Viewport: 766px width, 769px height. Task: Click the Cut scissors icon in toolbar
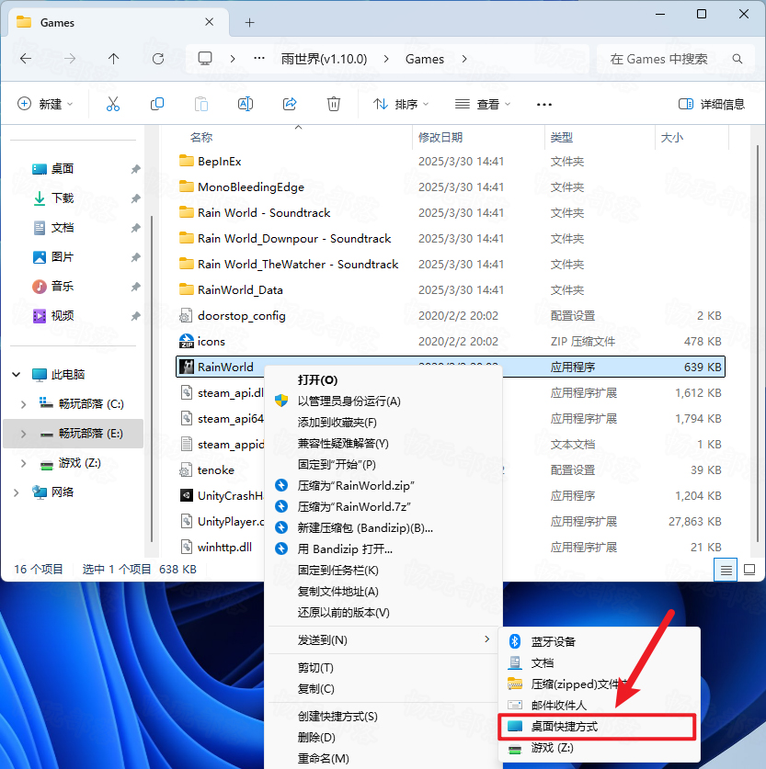pyautogui.click(x=113, y=104)
